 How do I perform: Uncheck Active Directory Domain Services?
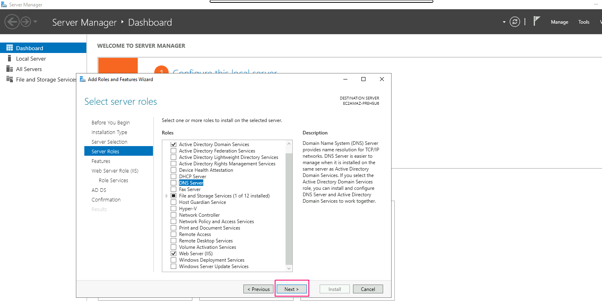(173, 144)
